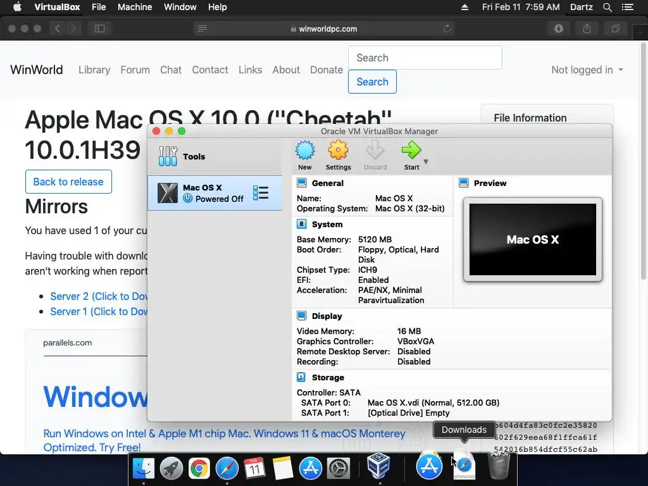
Task: Click the Server 1 download link
Action: tap(98, 311)
